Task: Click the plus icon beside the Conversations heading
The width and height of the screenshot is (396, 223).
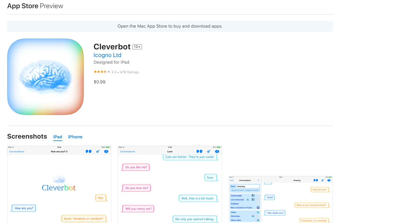Action: (x=258, y=180)
